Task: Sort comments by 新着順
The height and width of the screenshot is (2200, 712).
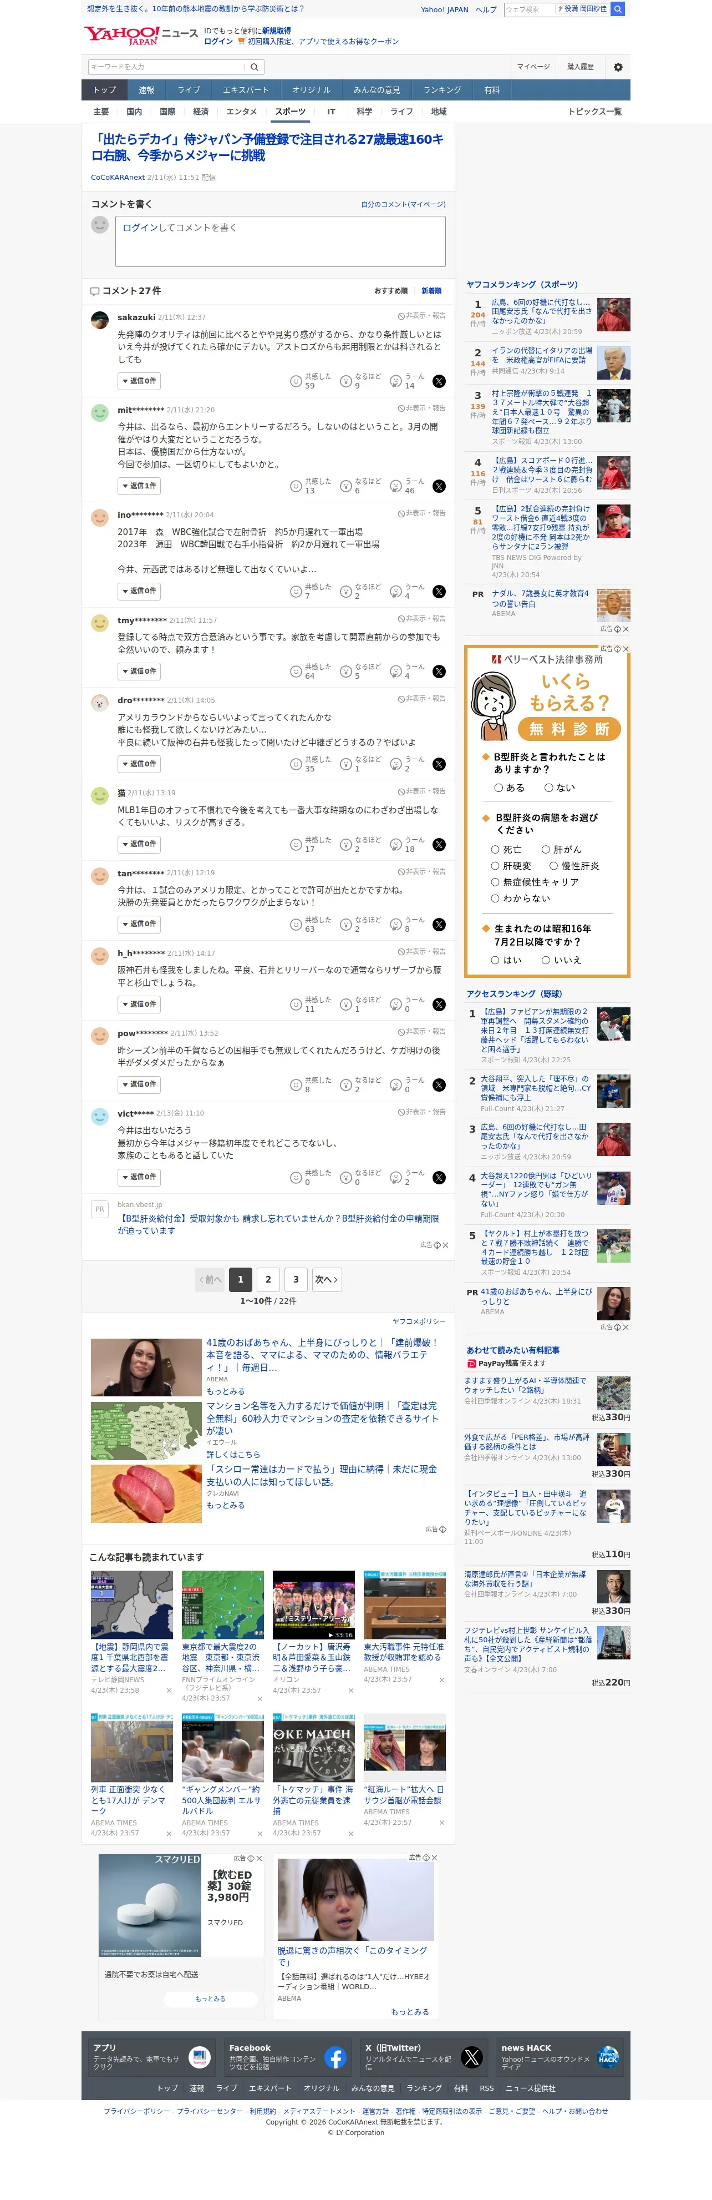Action: (432, 291)
